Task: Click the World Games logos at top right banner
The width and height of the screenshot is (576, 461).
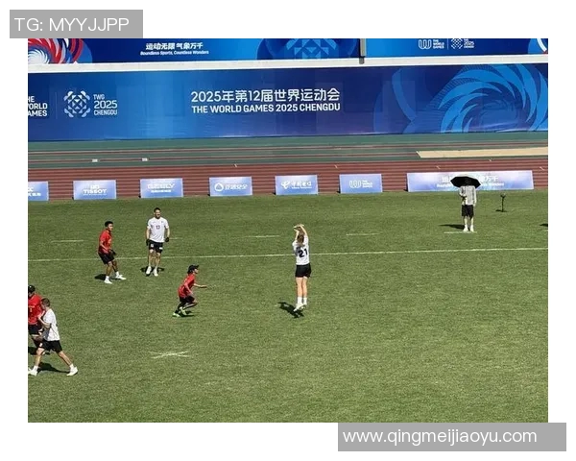Action: [x=446, y=44]
